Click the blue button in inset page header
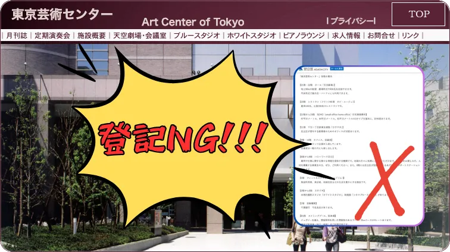The height and width of the screenshot is (252, 450). click(337, 69)
